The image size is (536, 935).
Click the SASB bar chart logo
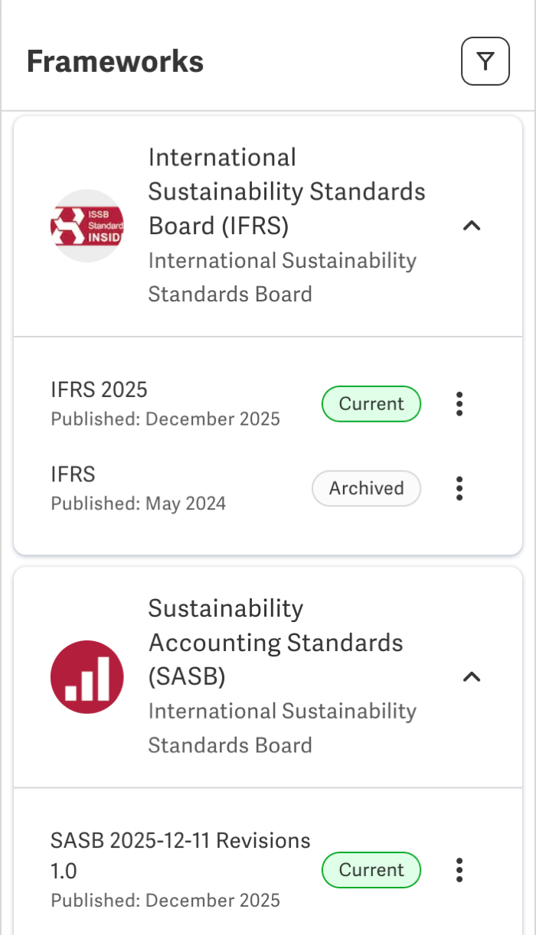tap(87, 676)
